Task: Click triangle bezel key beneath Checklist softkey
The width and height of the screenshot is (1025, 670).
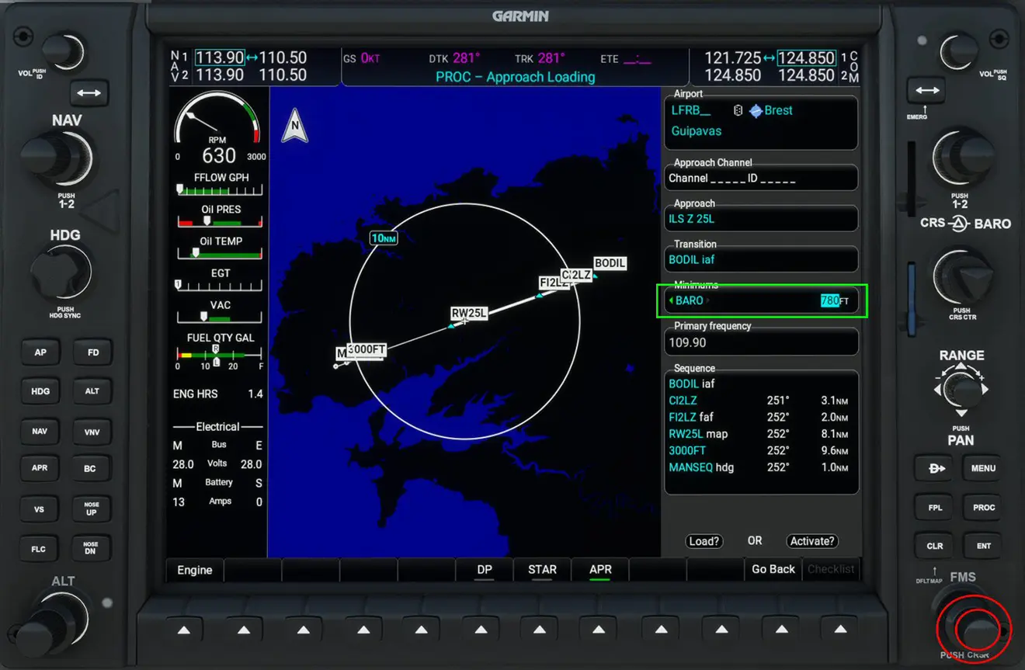Action: tap(840, 630)
